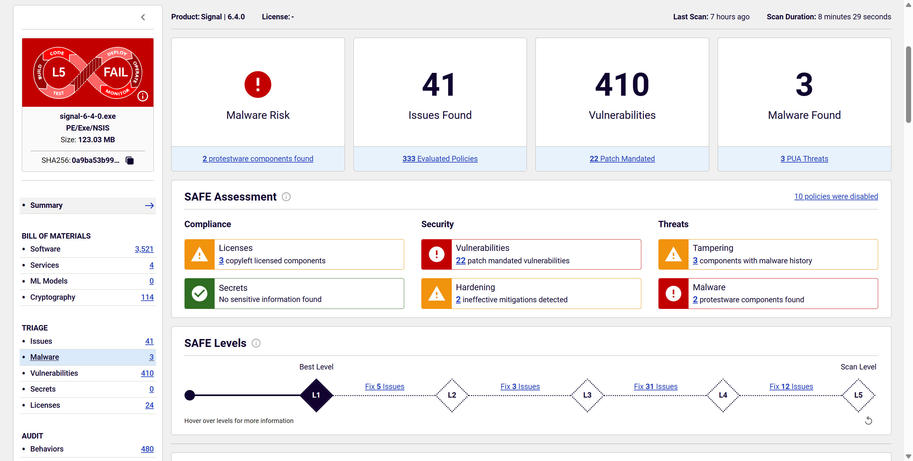The image size is (913, 461).
Task: Click the green Secrets checkmark icon
Action: (199, 293)
